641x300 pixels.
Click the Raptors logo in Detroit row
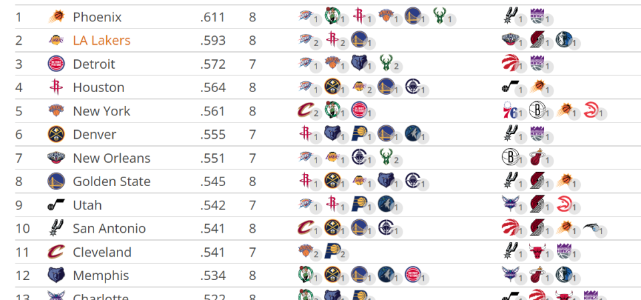click(x=509, y=63)
